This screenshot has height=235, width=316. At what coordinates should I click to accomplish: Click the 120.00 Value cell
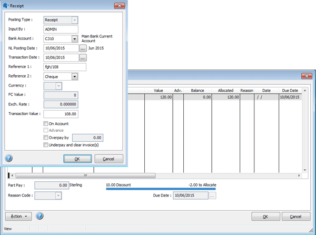(x=159, y=97)
